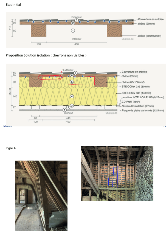Viewport: 166px width, 233px height.
Task: Select circled number 5 in insulation solution diagram
Action: [x=72, y=82]
